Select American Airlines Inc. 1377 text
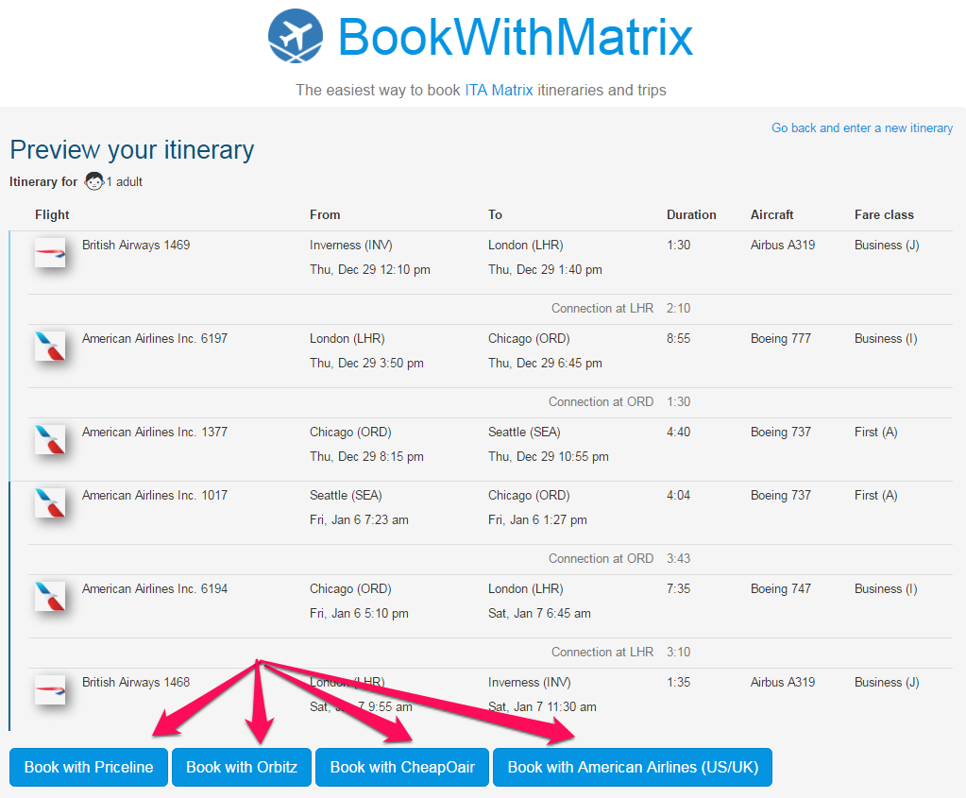This screenshot has width=966, height=798. point(155,432)
